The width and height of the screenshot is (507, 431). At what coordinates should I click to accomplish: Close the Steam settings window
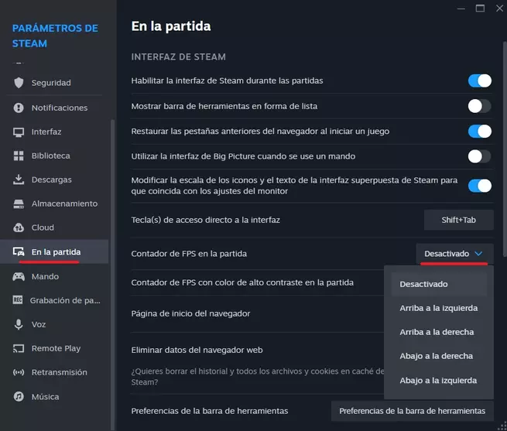[499, 8]
